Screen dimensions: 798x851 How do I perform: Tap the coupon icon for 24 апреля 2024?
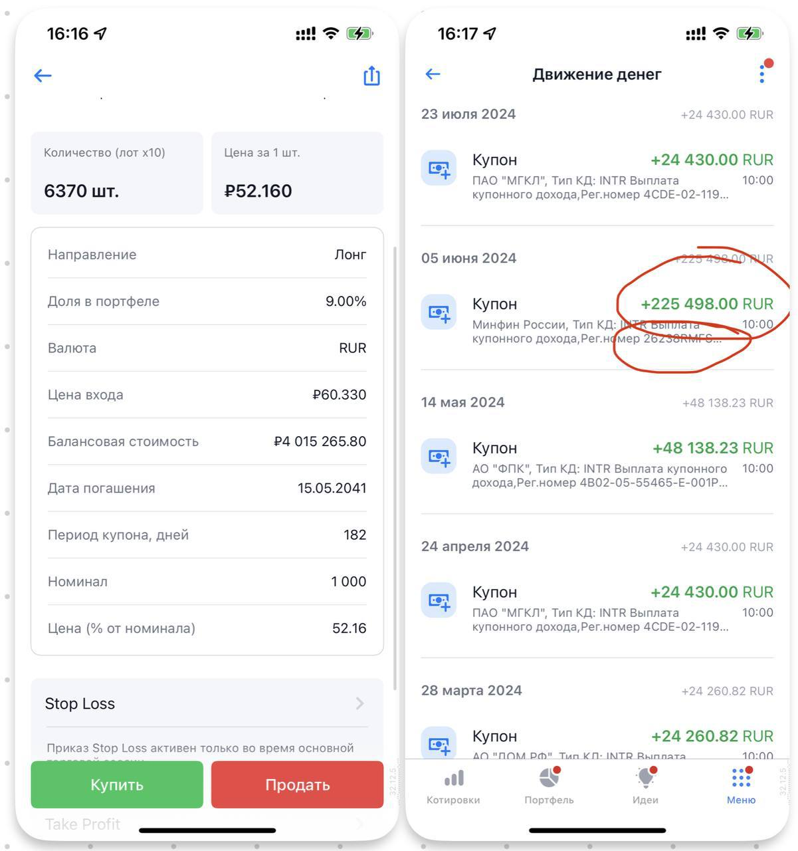[x=439, y=600]
